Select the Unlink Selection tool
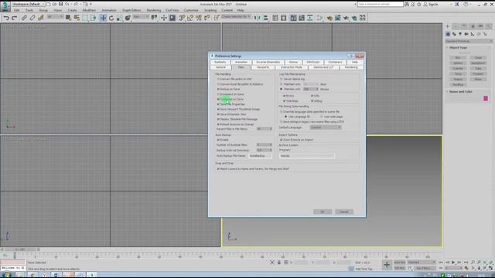Viewport: 495px width, 278px height. tap(32, 18)
